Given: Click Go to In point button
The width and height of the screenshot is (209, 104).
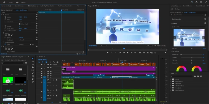Looking at the screenshot, I should coord(120,53).
